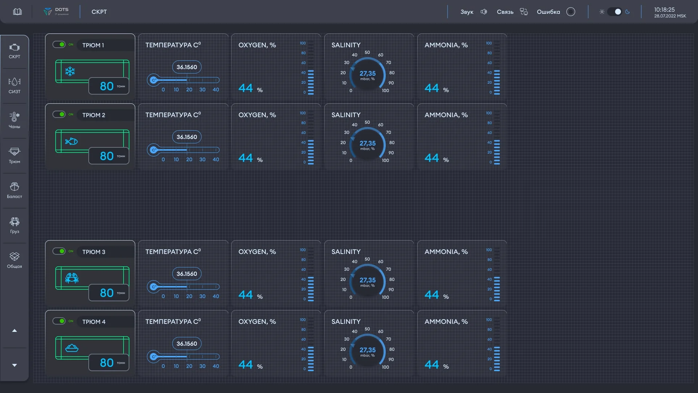Click the СКРТ header title
Screen dimensions: 698x393
(99, 12)
